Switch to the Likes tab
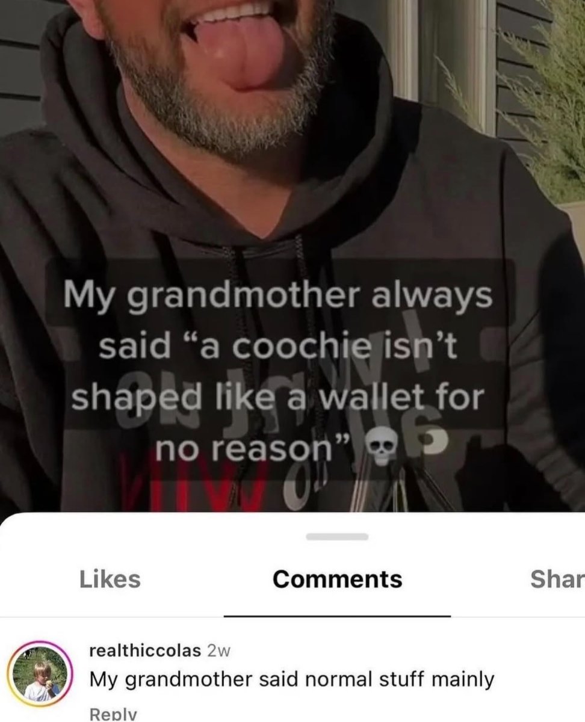The height and width of the screenshot is (722, 585). click(x=110, y=579)
